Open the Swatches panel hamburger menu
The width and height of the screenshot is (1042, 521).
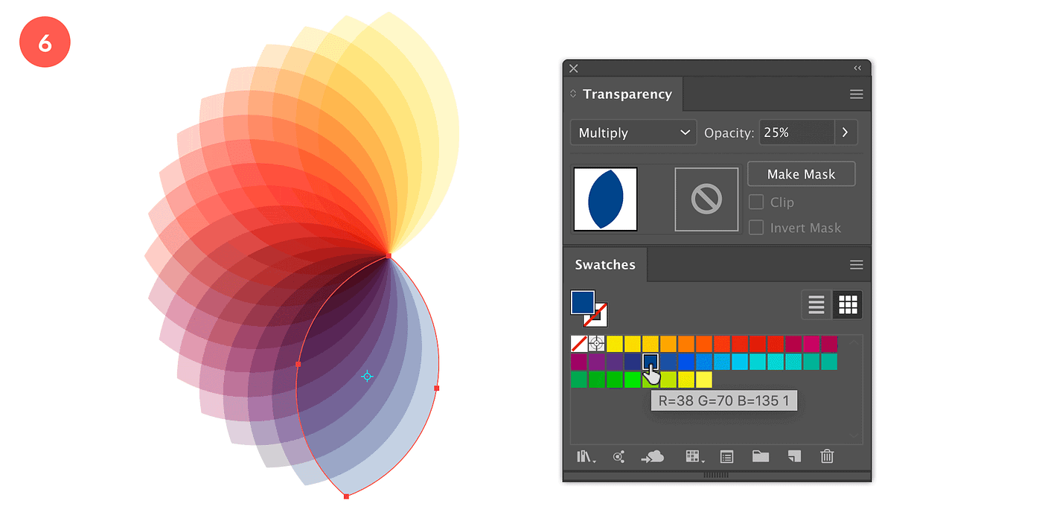point(857,265)
